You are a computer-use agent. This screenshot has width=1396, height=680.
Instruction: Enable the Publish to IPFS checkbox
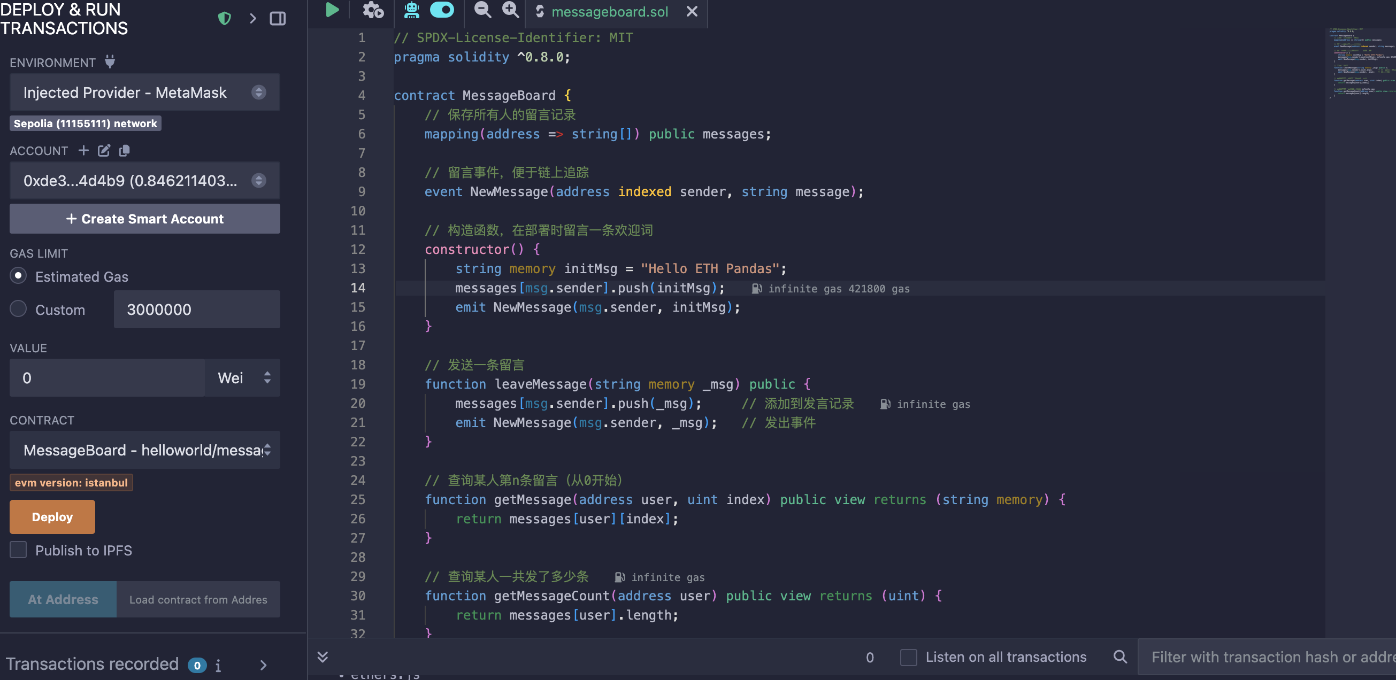(x=18, y=550)
